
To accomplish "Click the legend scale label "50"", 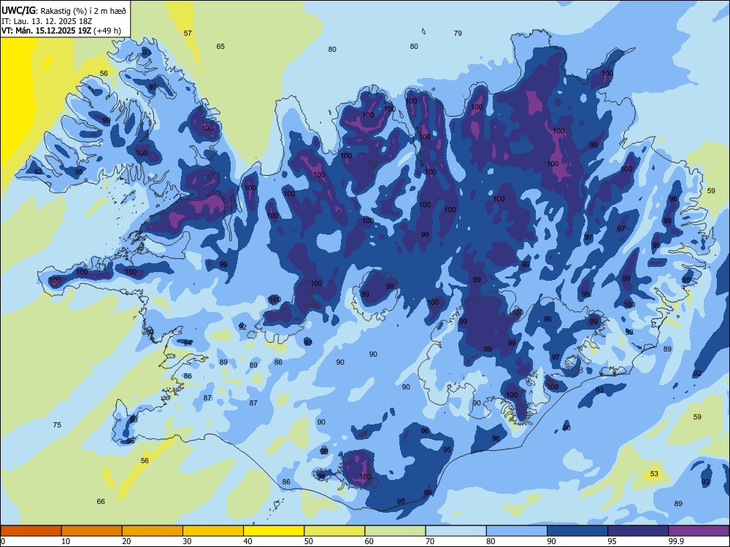I will [x=309, y=541].
